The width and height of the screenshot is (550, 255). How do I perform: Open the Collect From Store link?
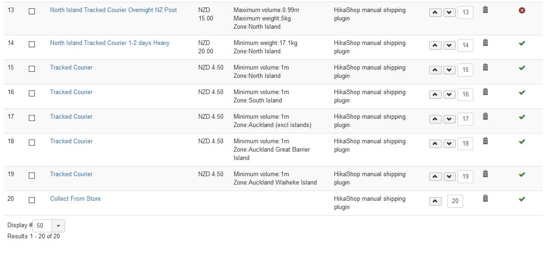pos(75,198)
